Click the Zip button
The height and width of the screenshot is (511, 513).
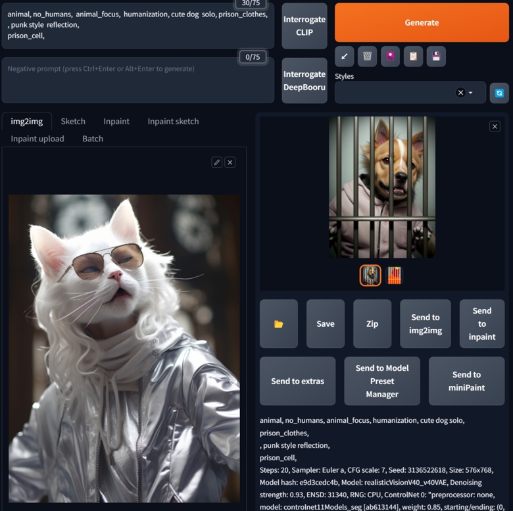[372, 324]
